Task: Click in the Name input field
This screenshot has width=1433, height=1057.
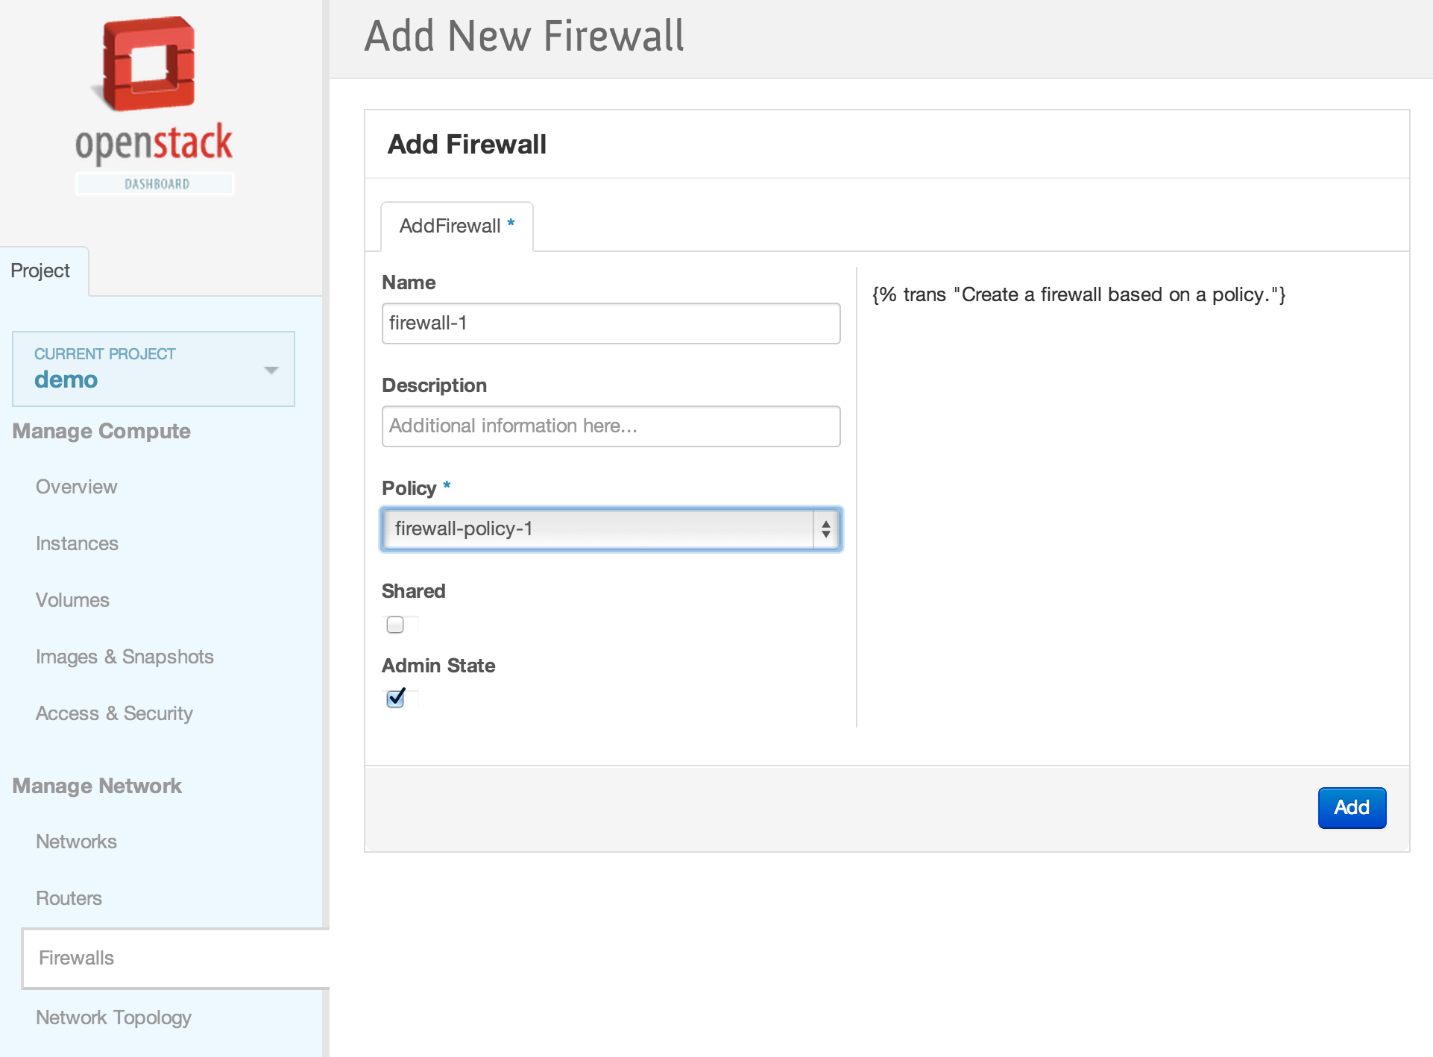Action: click(611, 324)
